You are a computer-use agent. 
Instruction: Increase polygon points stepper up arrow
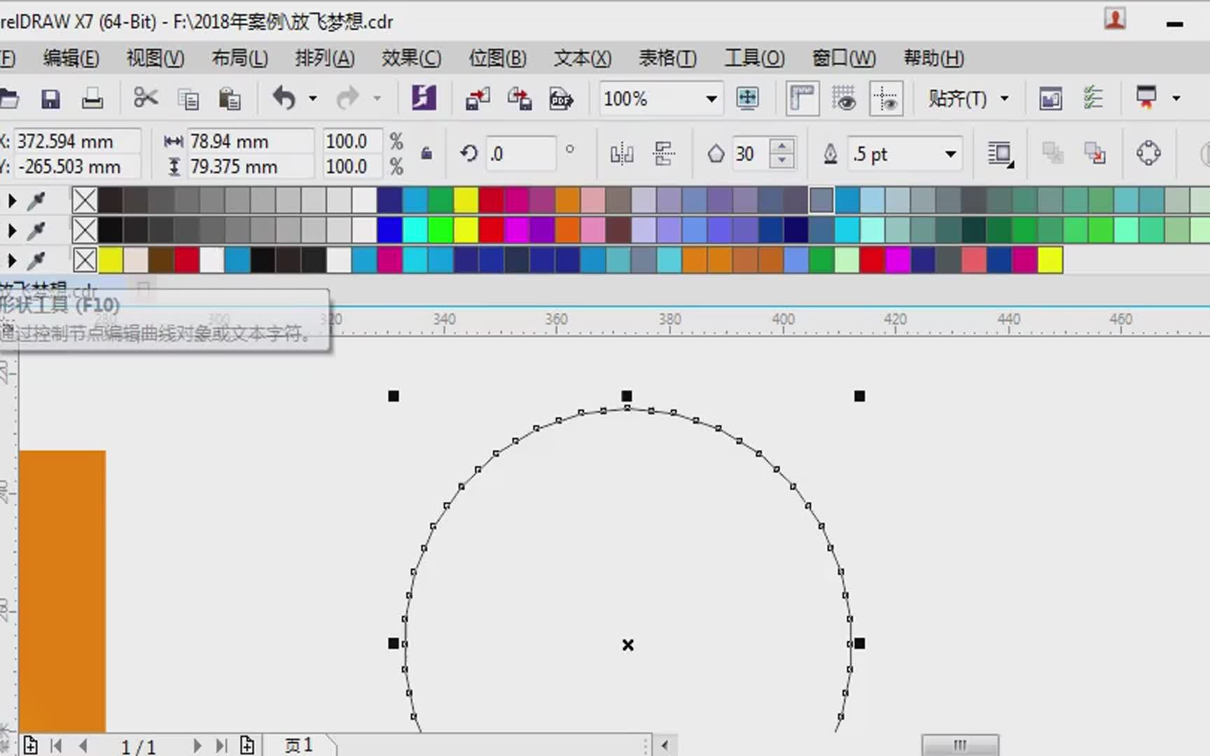point(781,146)
